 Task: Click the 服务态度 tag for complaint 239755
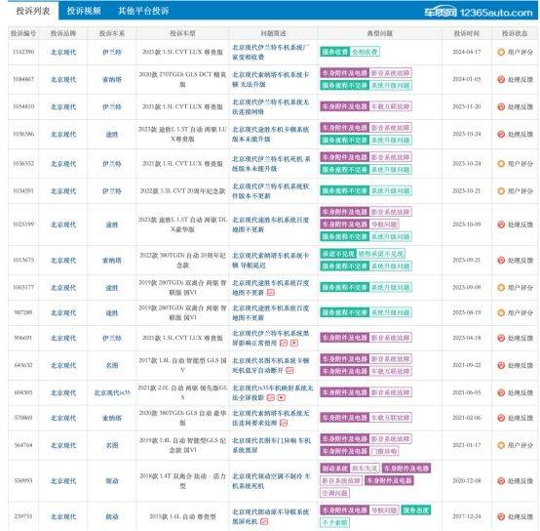tap(416, 510)
